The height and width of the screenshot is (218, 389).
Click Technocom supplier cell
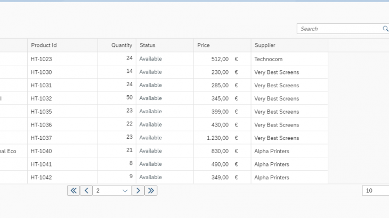pos(269,58)
